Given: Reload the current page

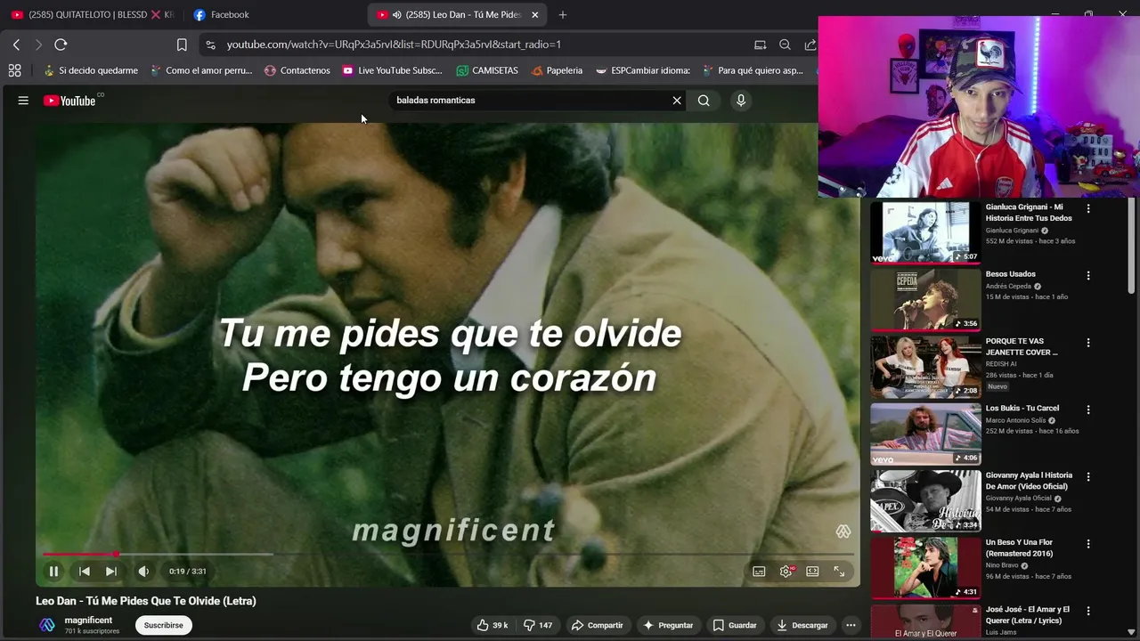Looking at the screenshot, I should point(61,45).
